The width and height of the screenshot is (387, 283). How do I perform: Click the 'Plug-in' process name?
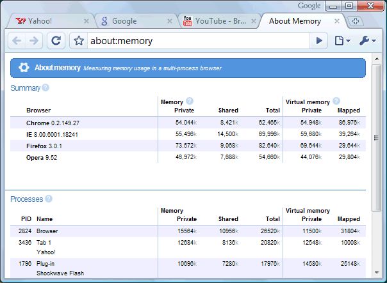point(45,264)
